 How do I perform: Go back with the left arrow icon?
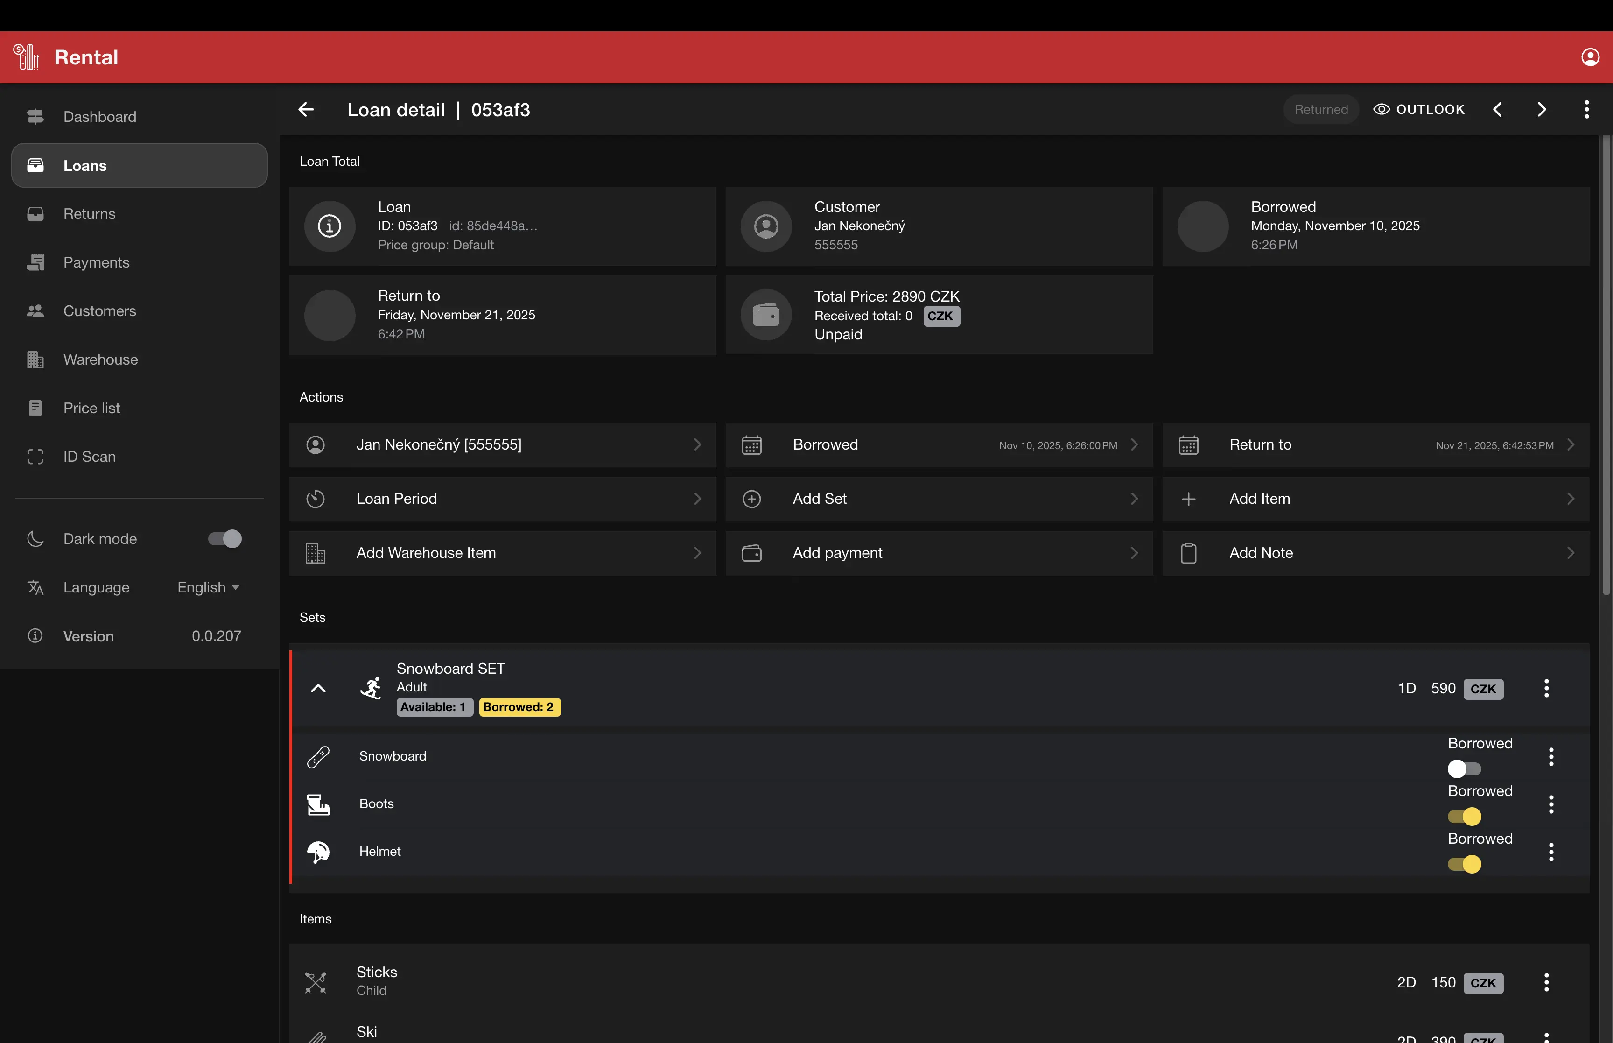306,110
